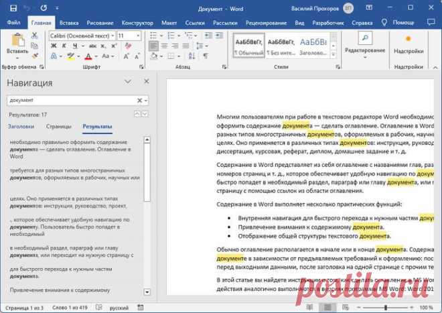The height and width of the screenshot is (313, 442).
Task: Switch to the Страницы navigation tab
Action: [x=59, y=127]
